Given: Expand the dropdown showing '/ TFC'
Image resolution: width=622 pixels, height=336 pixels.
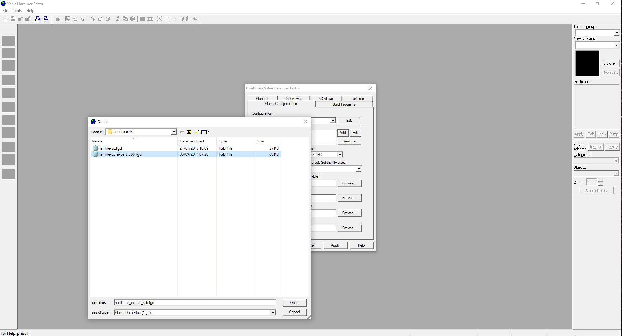Looking at the screenshot, I should coord(340,155).
